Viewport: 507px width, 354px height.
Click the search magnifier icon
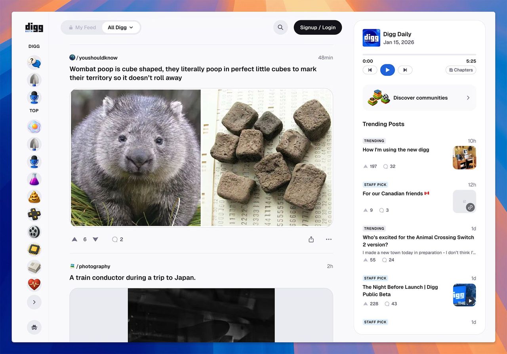pyautogui.click(x=280, y=28)
